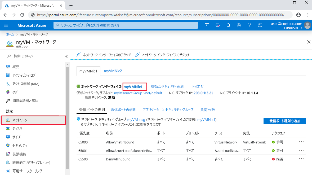This screenshot has height=175, width=312.
Task: Select the myVMNic1 tab
Action: click(88, 71)
